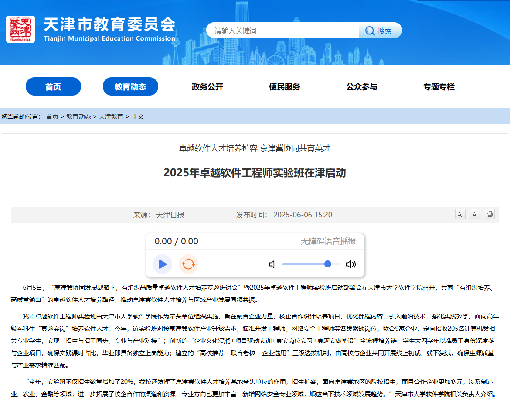The height and width of the screenshot is (404, 510).
Task: Play the accessible audio narration
Action: pyautogui.click(x=163, y=264)
